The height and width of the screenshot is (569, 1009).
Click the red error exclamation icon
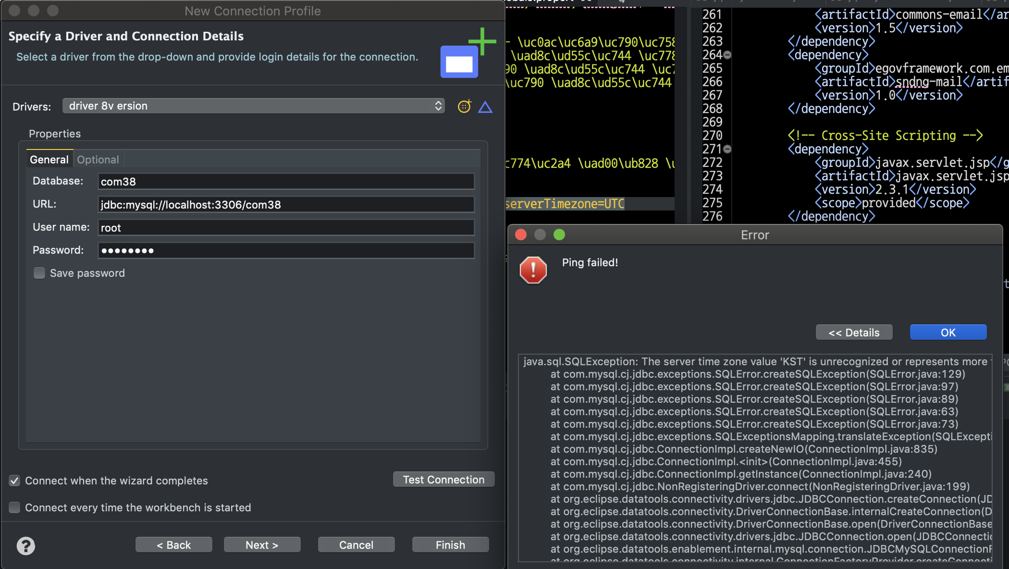coord(533,270)
